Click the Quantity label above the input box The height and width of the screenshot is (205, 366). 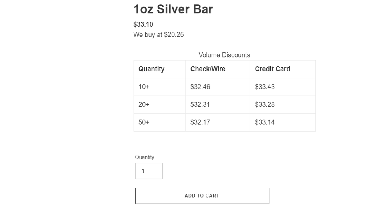coord(145,157)
